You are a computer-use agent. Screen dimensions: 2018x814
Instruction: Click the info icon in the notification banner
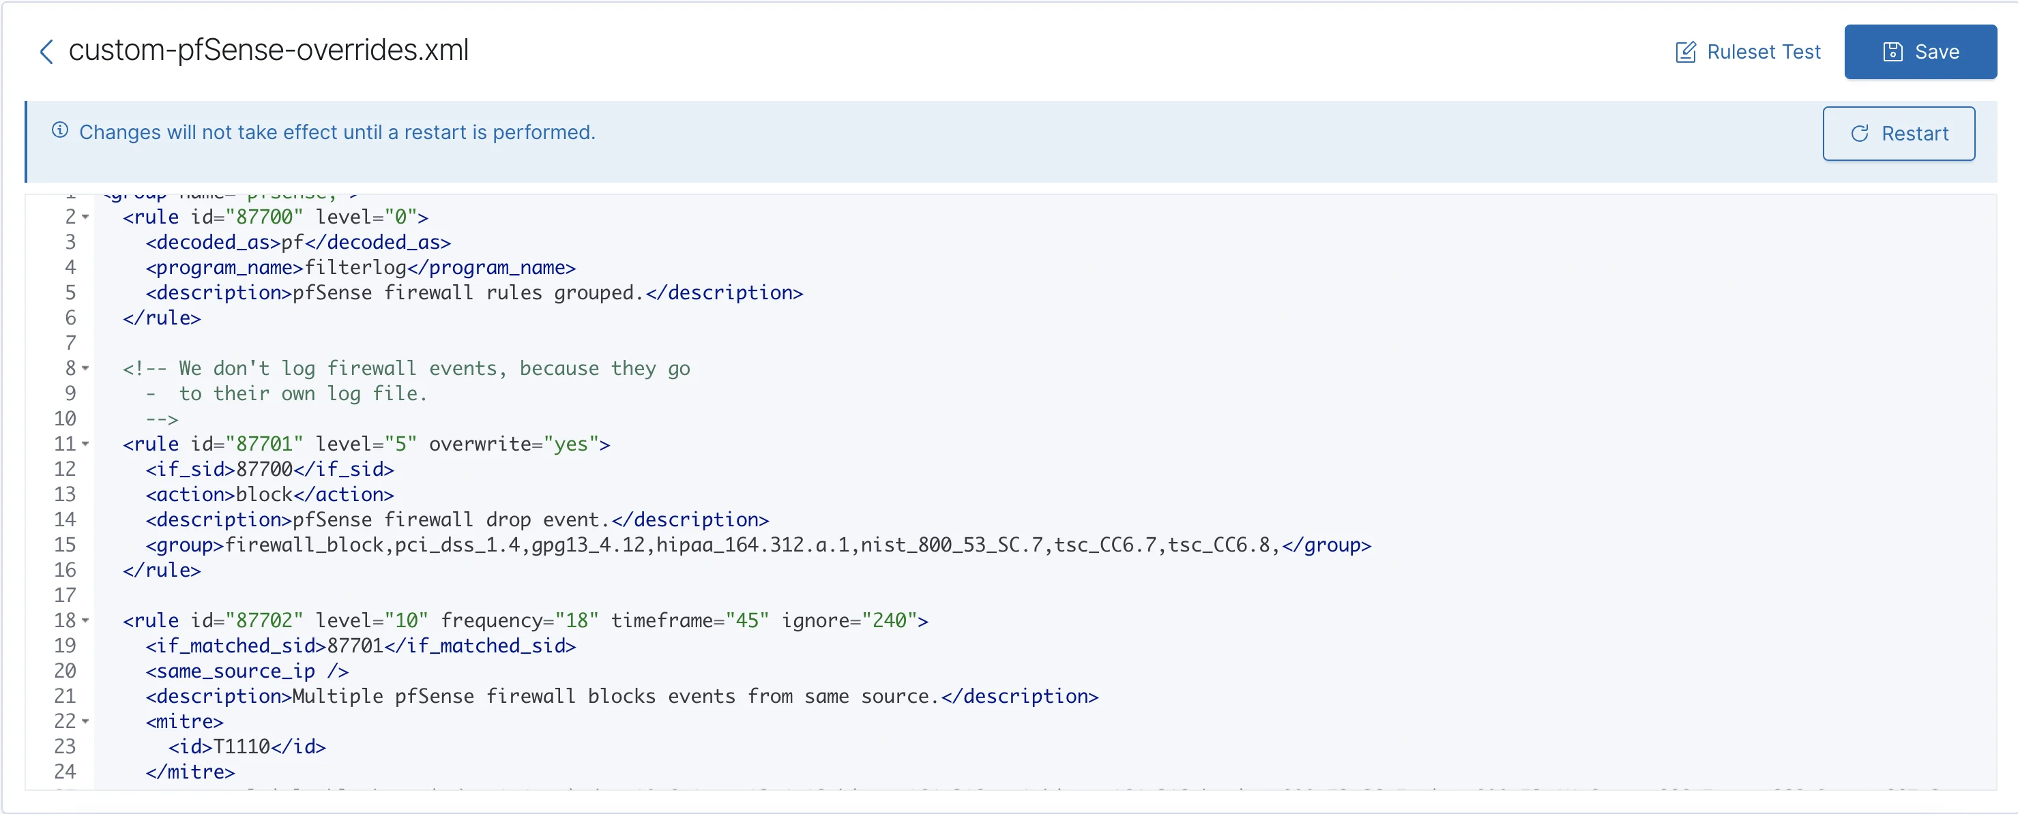59,132
